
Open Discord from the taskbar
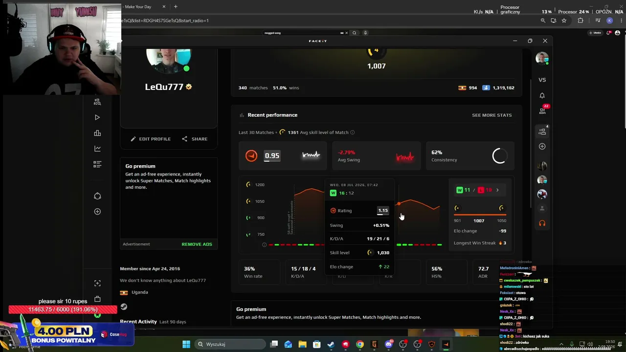tap(389, 344)
